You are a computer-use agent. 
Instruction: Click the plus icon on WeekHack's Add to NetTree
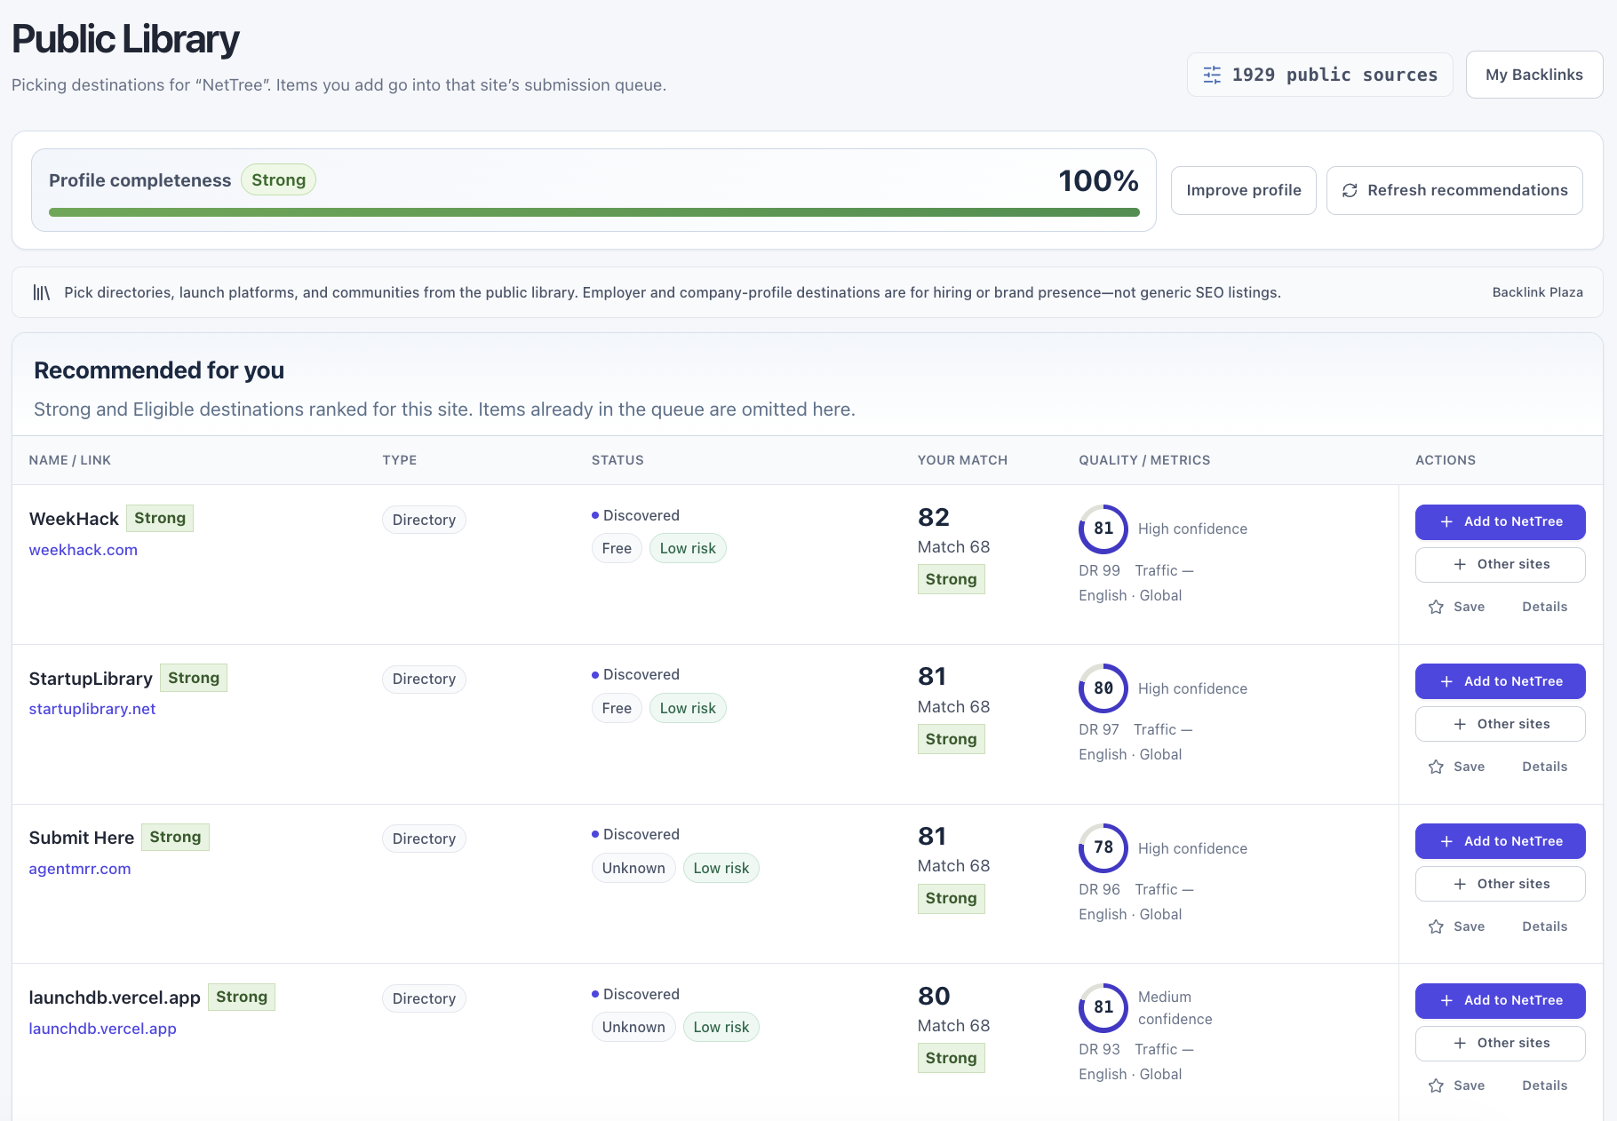point(1446,521)
